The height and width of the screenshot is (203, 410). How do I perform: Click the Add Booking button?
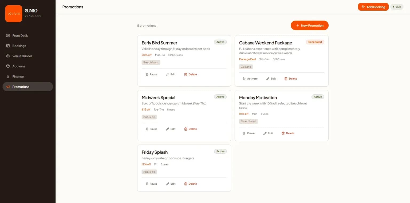pos(373,7)
